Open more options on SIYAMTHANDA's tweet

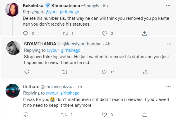coord(169,44)
